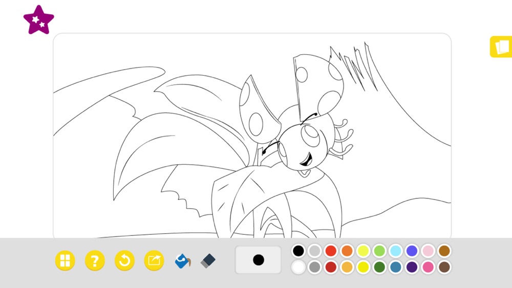Select the eraser tool

point(208,261)
